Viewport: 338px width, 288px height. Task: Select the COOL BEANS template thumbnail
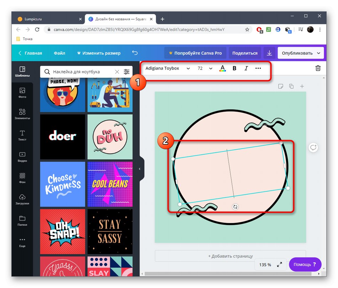click(x=110, y=184)
